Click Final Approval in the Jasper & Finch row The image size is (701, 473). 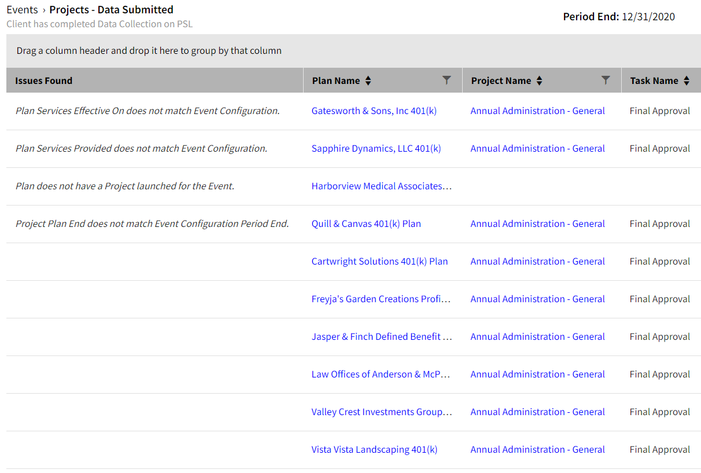click(x=660, y=337)
